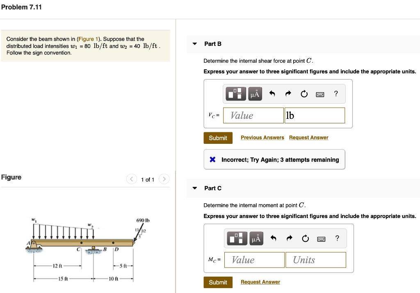
Task: Click the Value field for Vc
Action: point(253,115)
